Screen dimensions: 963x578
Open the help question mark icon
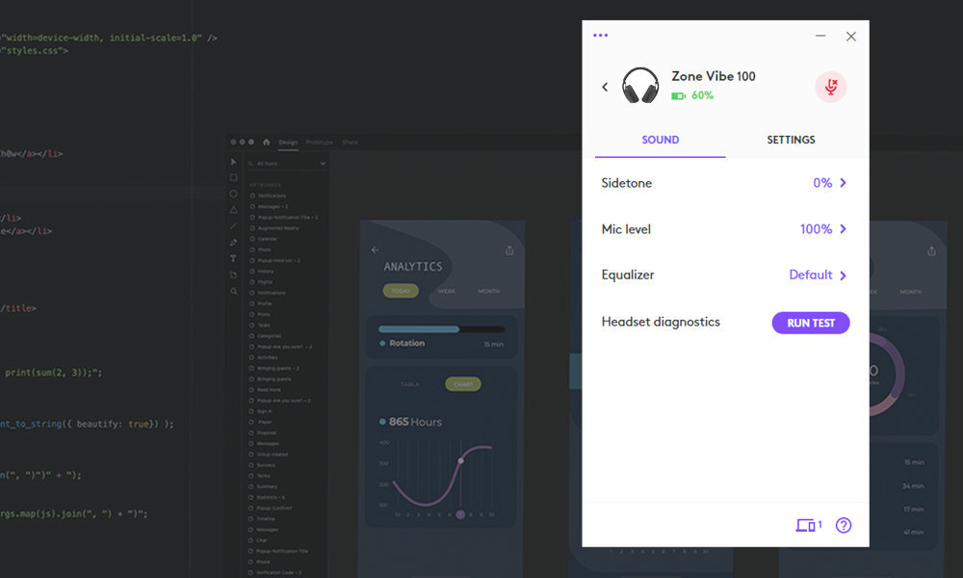[x=844, y=525]
